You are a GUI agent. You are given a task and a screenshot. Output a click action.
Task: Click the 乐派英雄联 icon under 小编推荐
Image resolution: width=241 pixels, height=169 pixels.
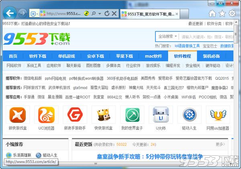tap(9, 155)
